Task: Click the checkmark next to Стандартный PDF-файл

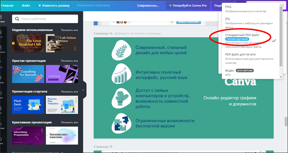Action: coord(274,41)
